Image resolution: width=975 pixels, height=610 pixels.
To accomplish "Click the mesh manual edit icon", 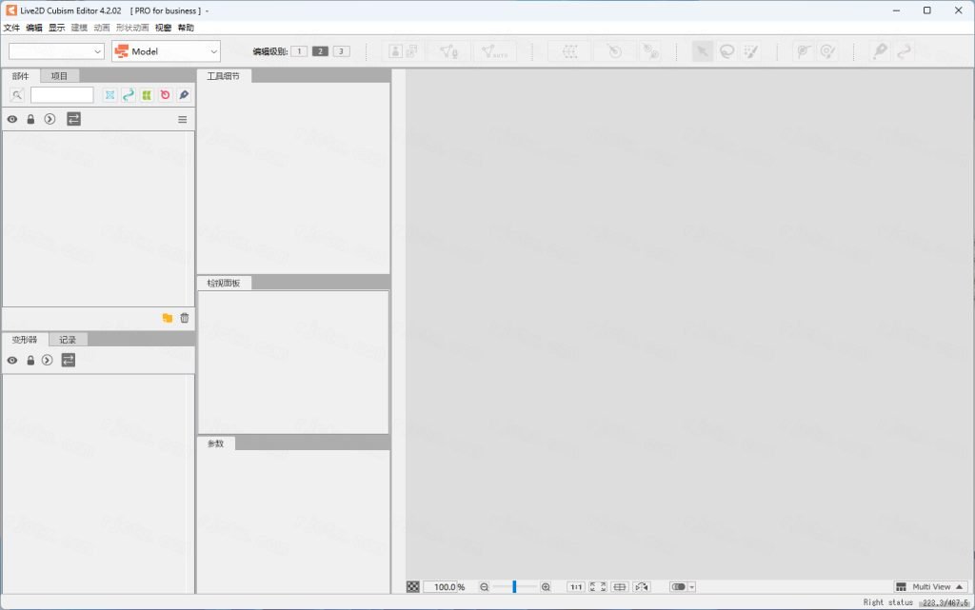I will (449, 51).
